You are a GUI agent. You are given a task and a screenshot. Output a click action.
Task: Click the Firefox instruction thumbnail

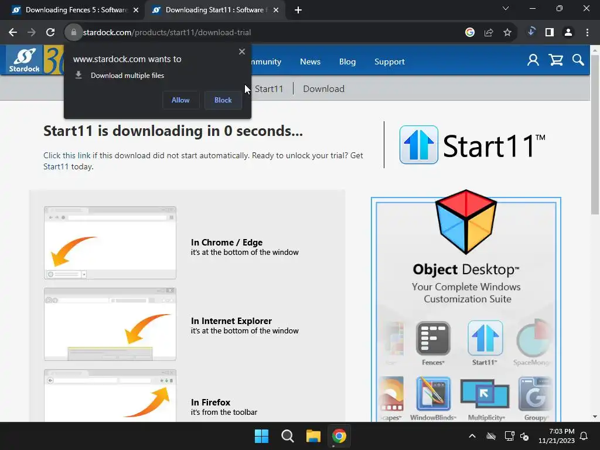[110, 396]
